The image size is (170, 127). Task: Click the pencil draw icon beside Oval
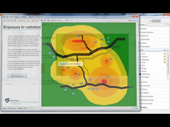click(165, 62)
